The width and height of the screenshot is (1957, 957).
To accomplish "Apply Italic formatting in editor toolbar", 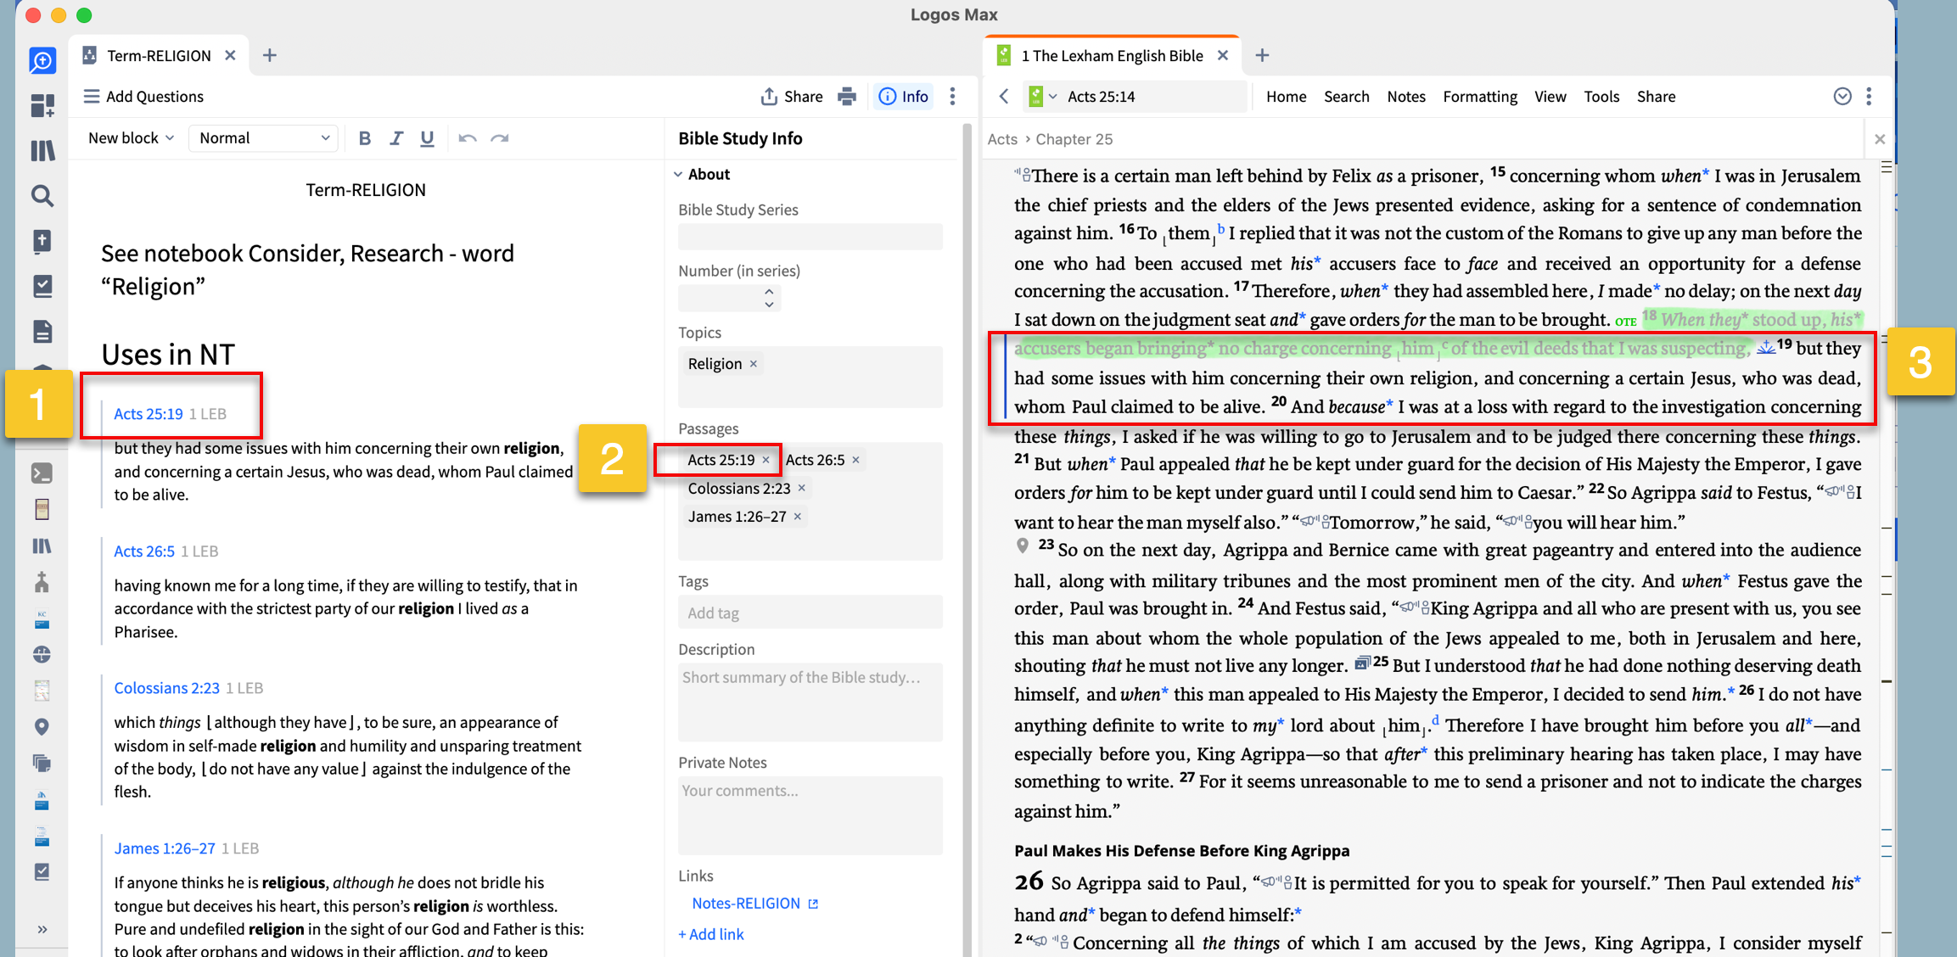I will pos(395,138).
